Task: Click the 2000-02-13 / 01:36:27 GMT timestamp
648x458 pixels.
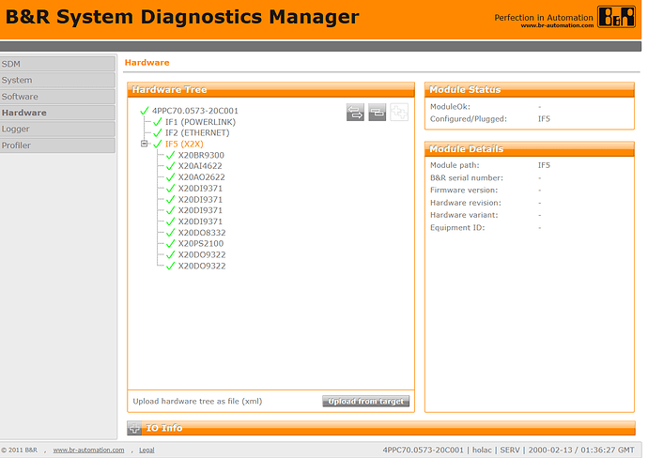Action: tap(581, 450)
